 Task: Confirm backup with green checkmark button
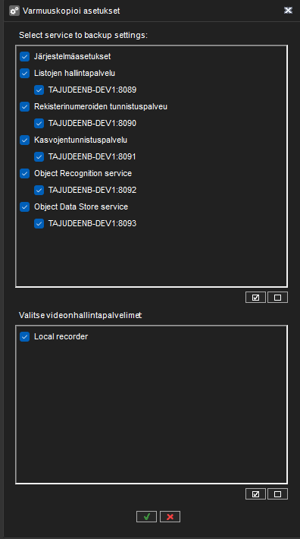click(146, 517)
